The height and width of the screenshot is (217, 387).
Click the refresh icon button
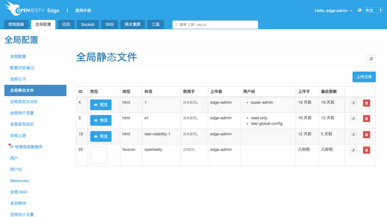point(371,59)
